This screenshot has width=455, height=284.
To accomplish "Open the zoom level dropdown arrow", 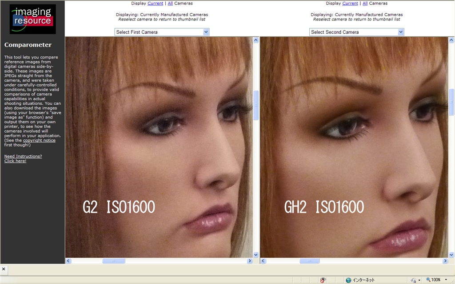I will 446,280.
